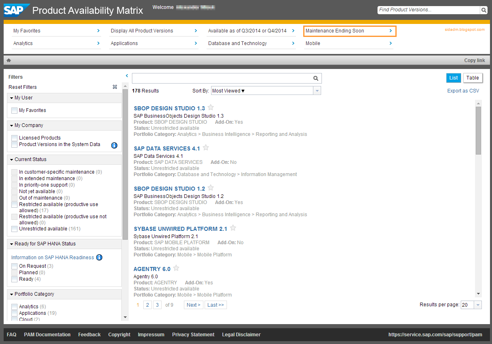Click the Export as CSV link

click(x=463, y=90)
